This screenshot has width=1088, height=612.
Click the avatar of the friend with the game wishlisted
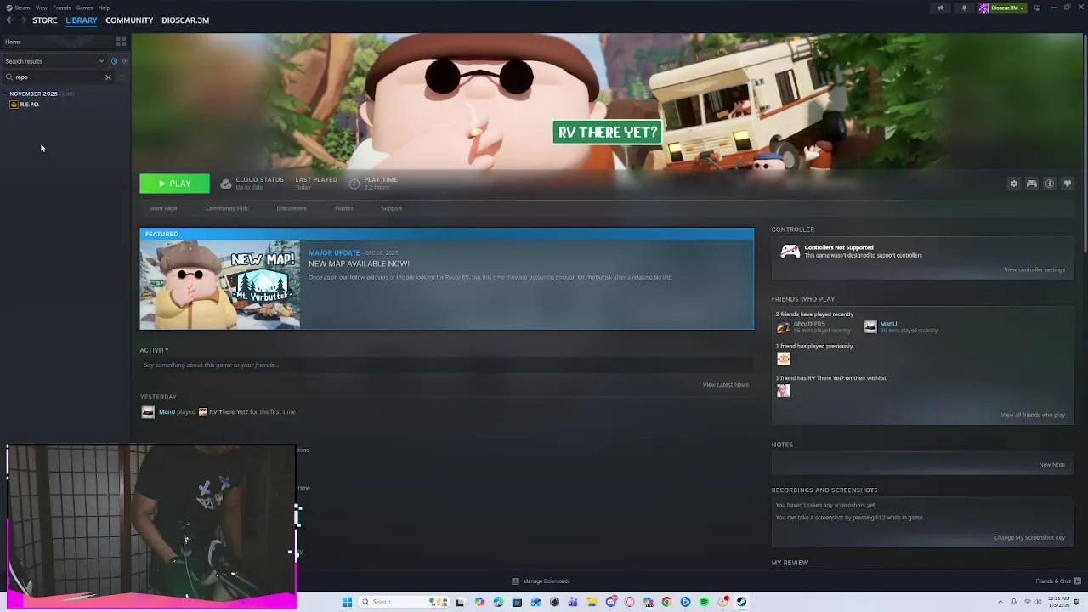(x=783, y=391)
